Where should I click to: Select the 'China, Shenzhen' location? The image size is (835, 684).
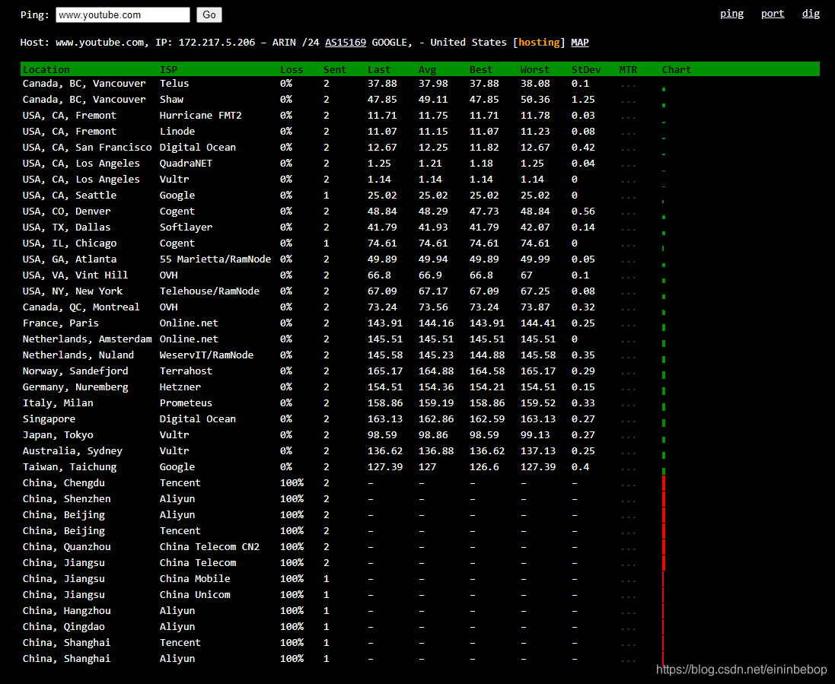coord(66,499)
